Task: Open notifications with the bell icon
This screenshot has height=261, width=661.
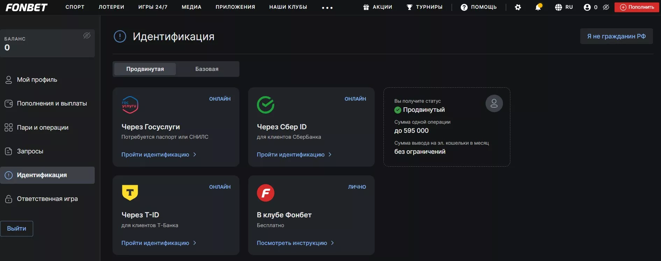Action: pyautogui.click(x=538, y=7)
